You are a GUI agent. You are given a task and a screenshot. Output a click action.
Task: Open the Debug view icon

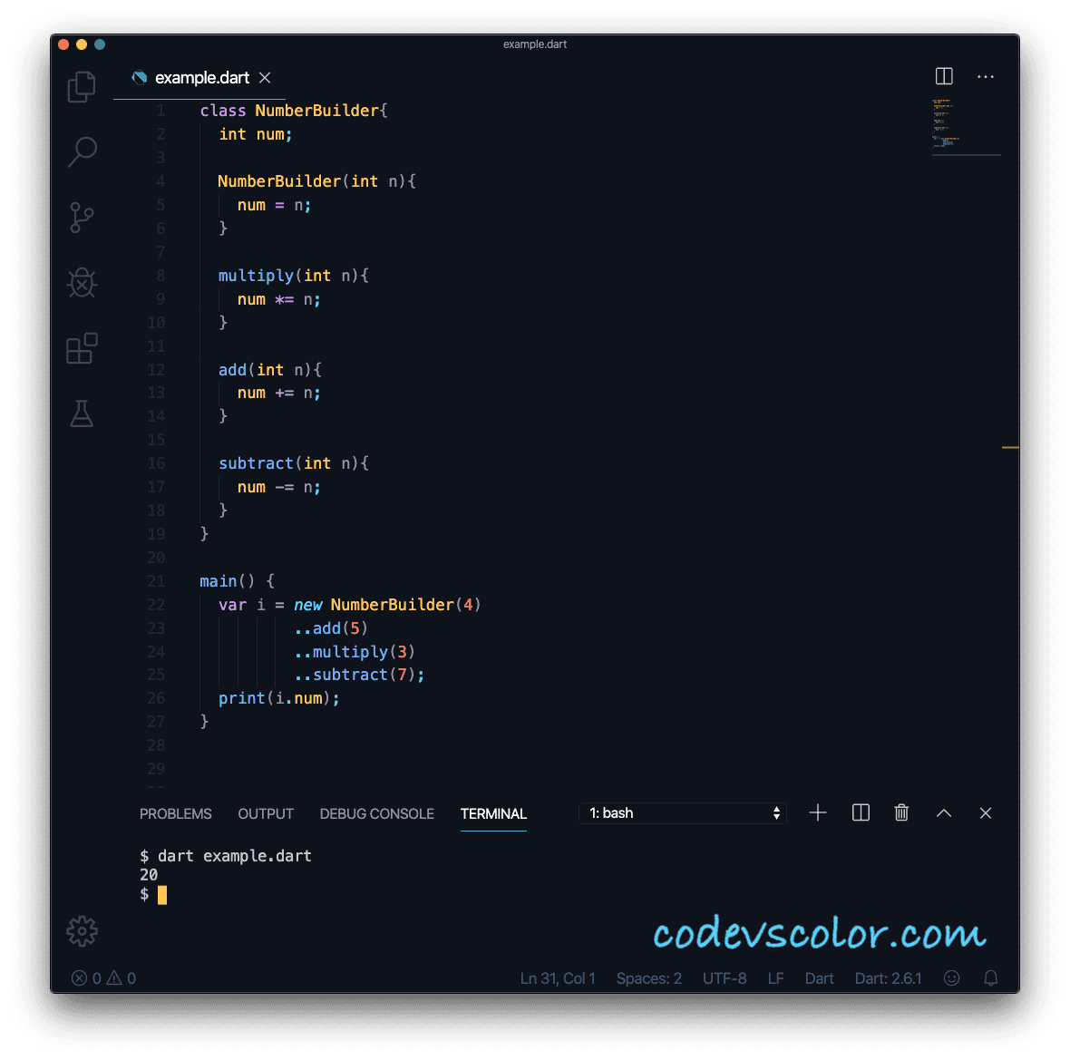(82, 283)
